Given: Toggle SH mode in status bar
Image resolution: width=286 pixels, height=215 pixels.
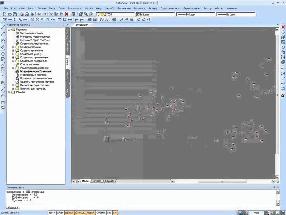Looking at the screenshot, I should tap(115, 213).
